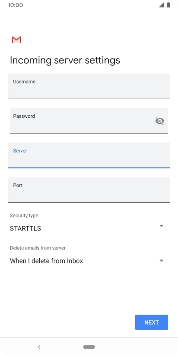This screenshot has width=178, height=357.
Task: Tap the Incoming server settings heading
Action: (x=65, y=60)
